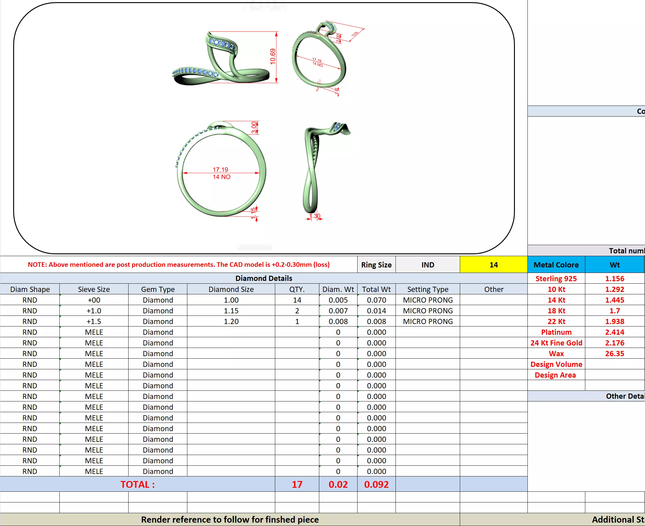
Task: Select the +1.5 sieve size cell
Action: tap(94, 321)
